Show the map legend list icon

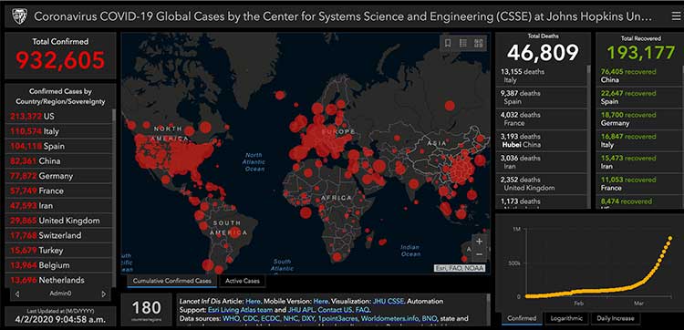click(463, 43)
